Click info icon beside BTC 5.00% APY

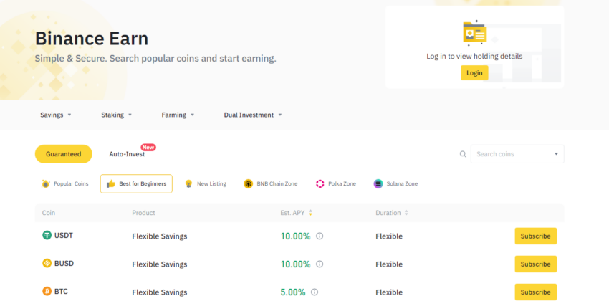click(x=315, y=292)
